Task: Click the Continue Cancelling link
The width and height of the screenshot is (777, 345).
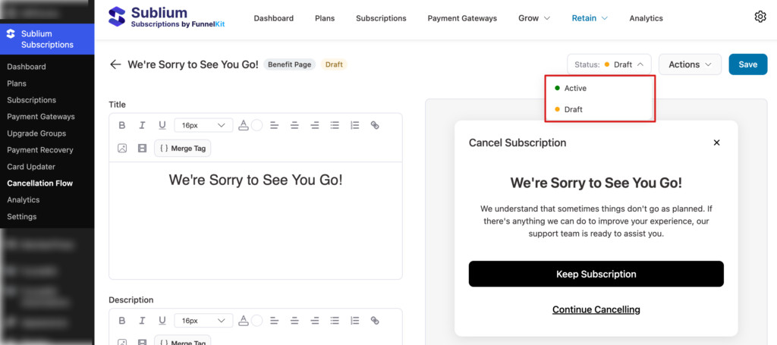Action: pos(596,309)
